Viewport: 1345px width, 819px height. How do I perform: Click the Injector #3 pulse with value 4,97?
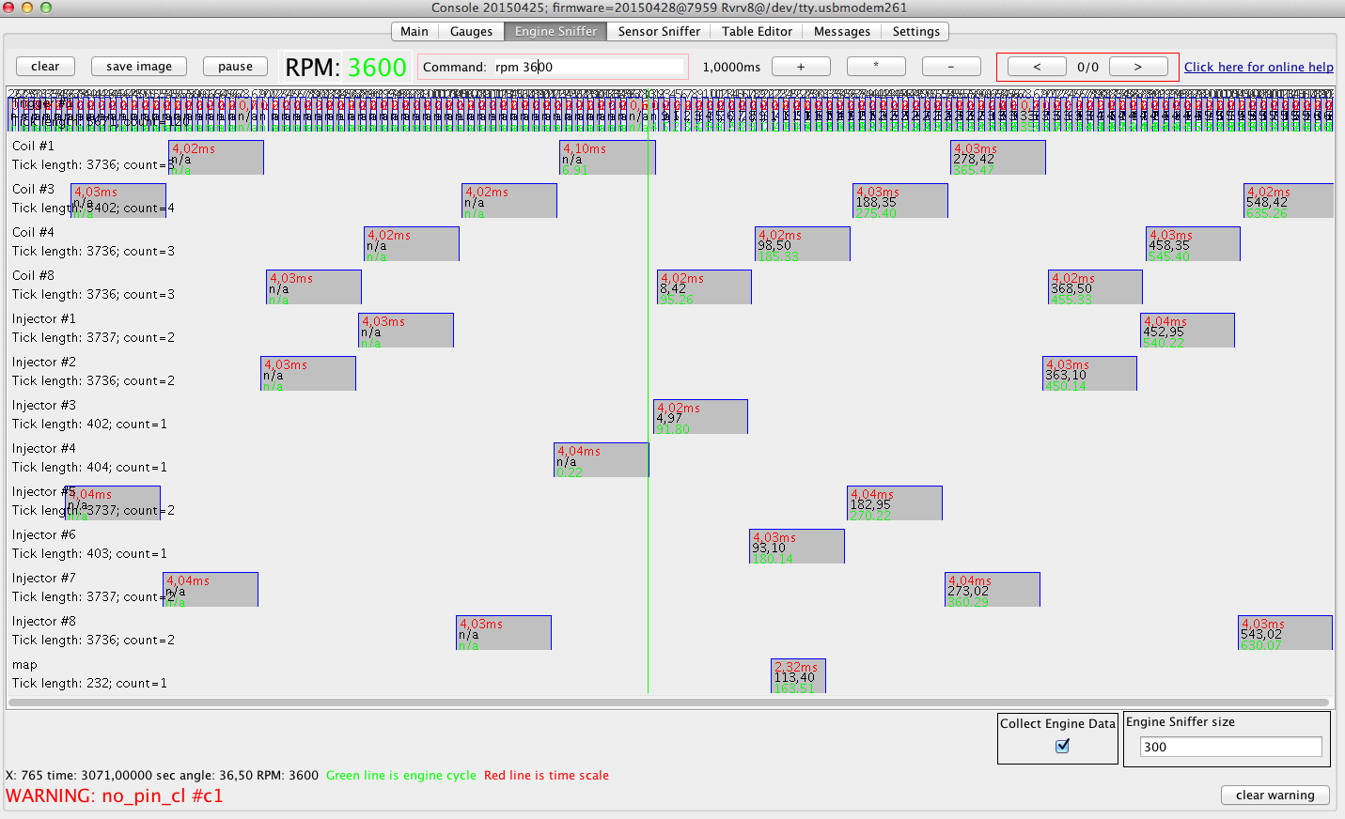(700, 416)
